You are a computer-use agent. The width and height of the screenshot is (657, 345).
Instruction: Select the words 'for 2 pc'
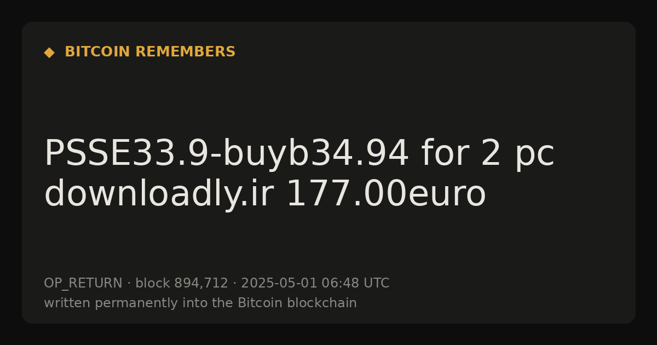point(488,154)
